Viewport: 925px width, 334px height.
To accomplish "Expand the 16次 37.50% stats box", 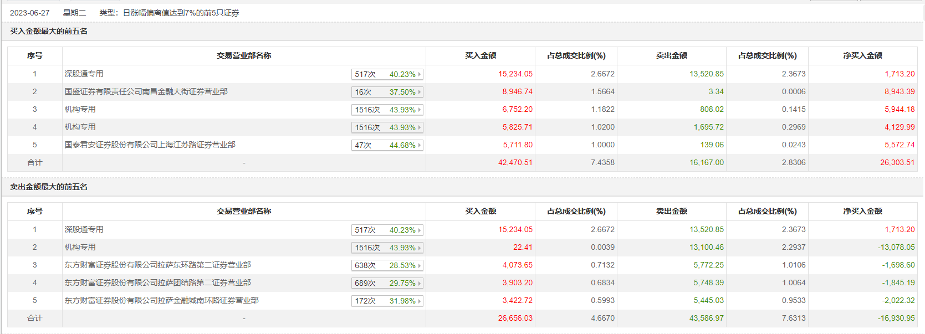I will tap(387, 92).
